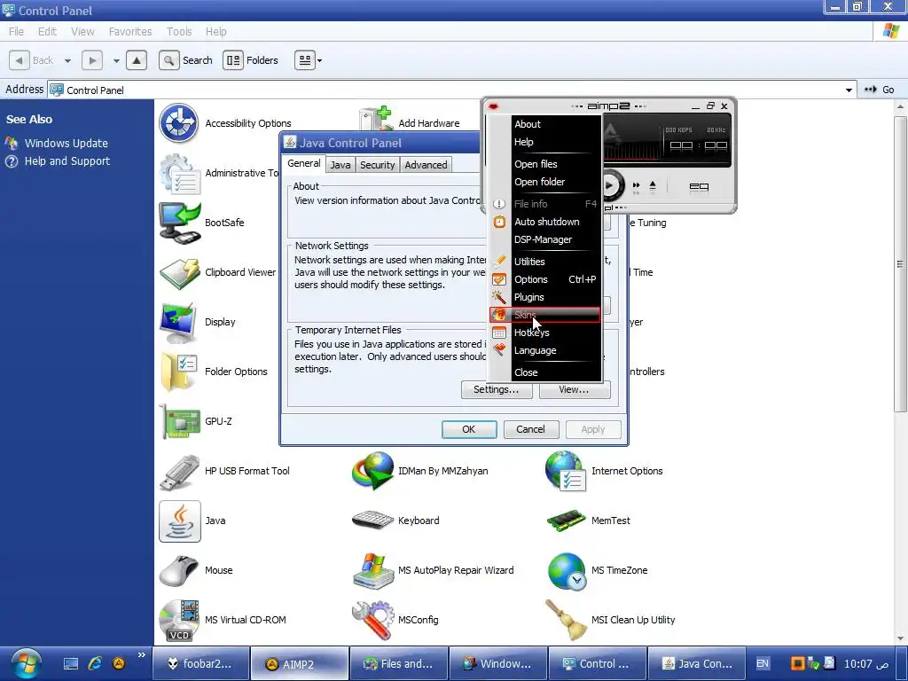Click the Up folder toolbar button
The width and height of the screenshot is (908, 681).
tap(136, 60)
